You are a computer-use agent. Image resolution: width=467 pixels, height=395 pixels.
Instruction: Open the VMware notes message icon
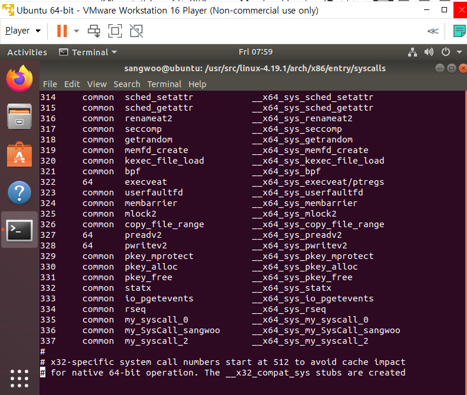pos(459,31)
